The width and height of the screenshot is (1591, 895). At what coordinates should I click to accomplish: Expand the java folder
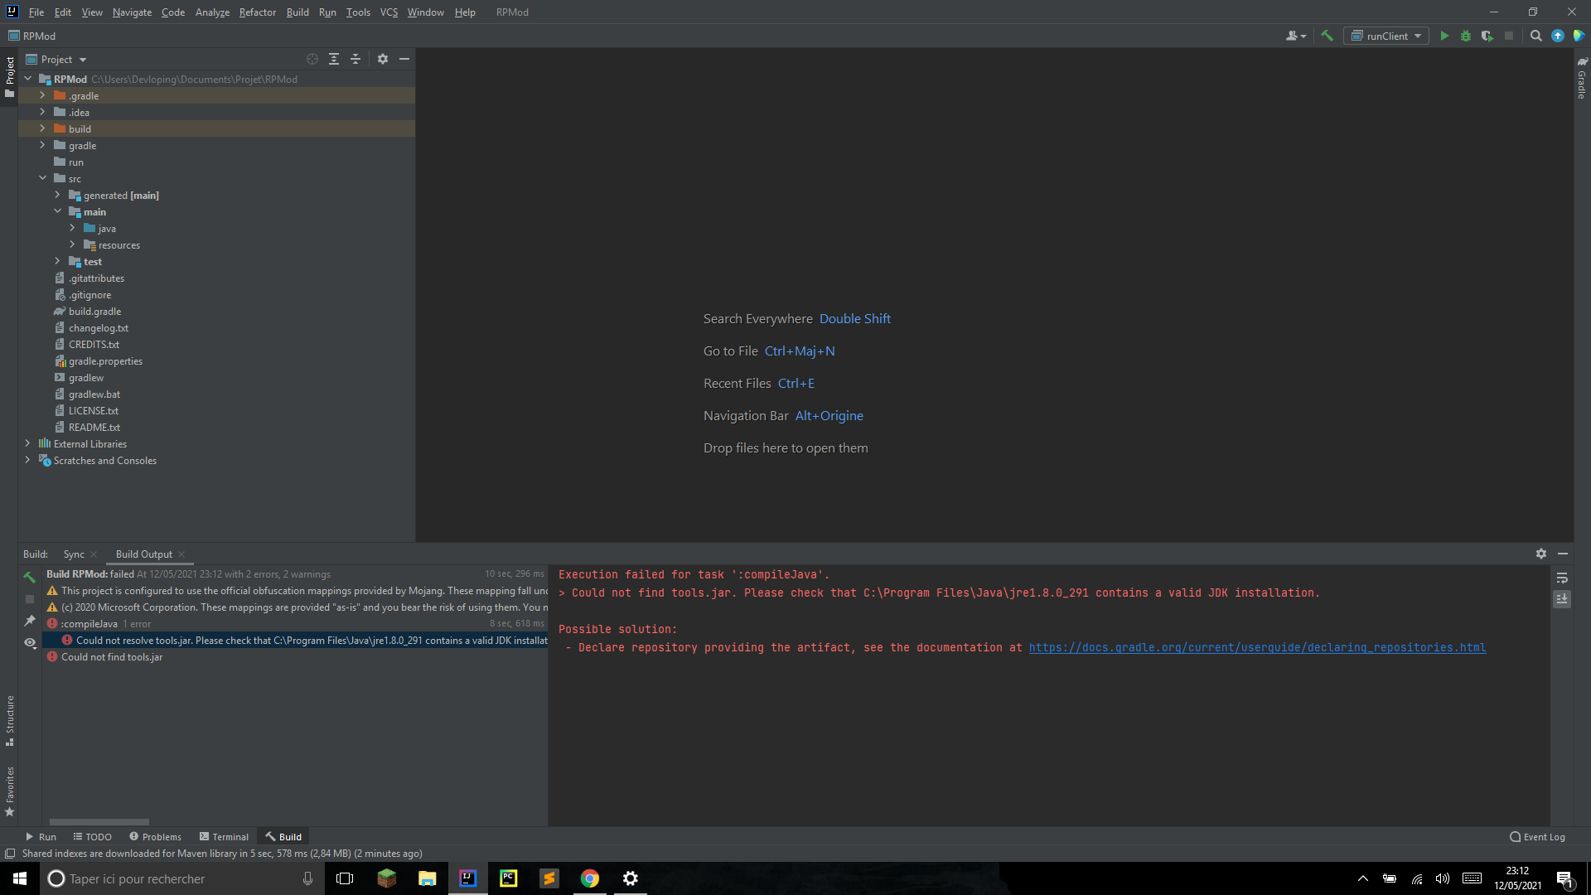pos(72,228)
